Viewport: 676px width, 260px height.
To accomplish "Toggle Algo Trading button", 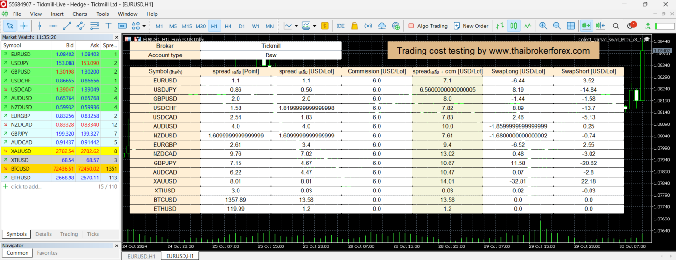I will click(x=428, y=26).
